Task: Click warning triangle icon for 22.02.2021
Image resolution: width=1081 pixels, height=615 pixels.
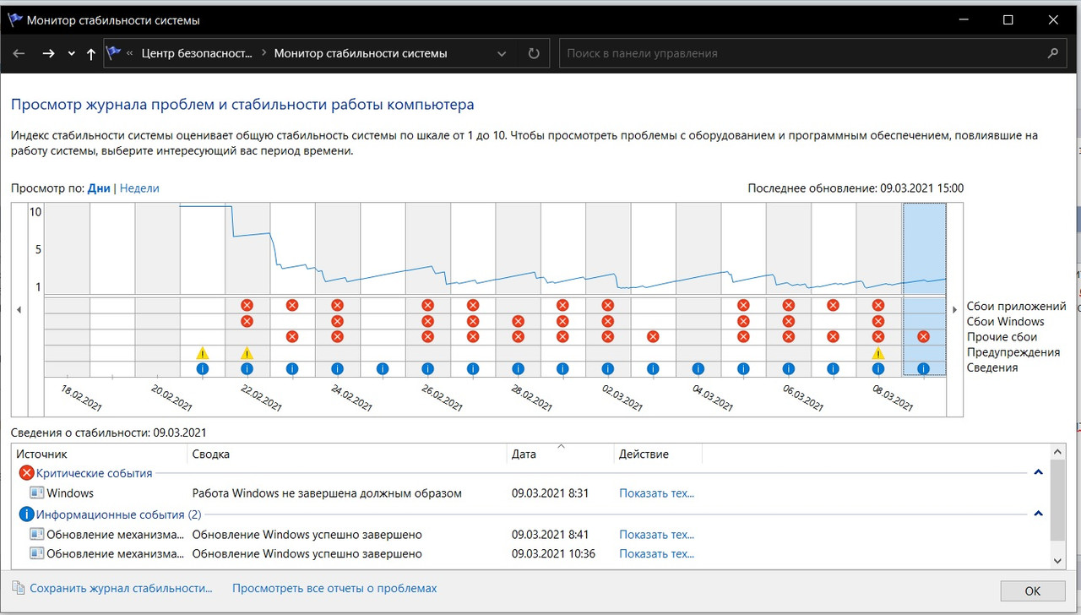Action: pos(247,352)
